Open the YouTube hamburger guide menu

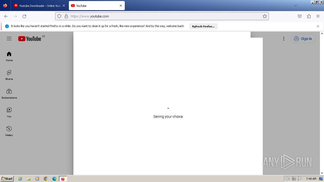coord(9,39)
